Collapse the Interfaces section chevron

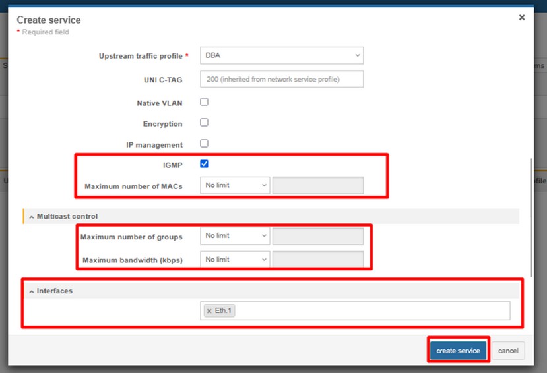[x=32, y=291]
